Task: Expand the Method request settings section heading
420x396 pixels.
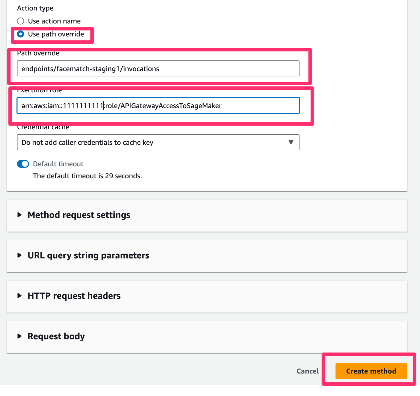Action: (79, 215)
